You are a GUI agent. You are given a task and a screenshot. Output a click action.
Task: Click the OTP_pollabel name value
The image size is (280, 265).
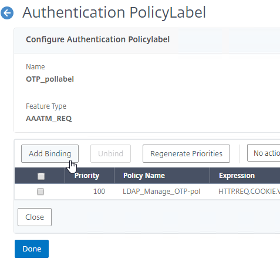click(x=50, y=79)
